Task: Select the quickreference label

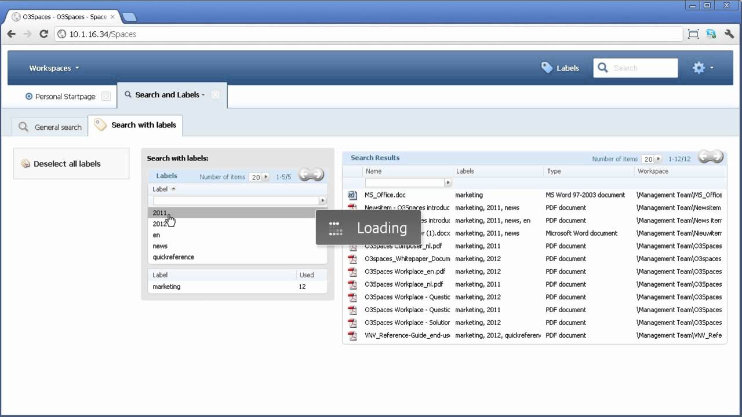Action: click(238, 257)
